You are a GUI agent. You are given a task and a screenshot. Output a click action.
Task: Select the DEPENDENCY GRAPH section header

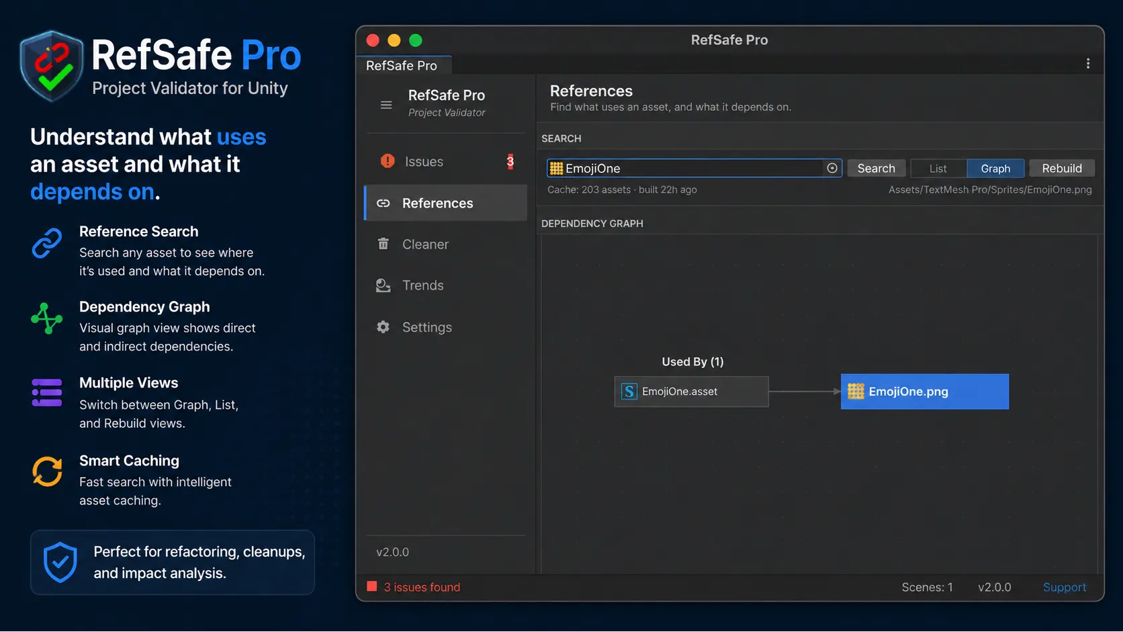click(592, 224)
